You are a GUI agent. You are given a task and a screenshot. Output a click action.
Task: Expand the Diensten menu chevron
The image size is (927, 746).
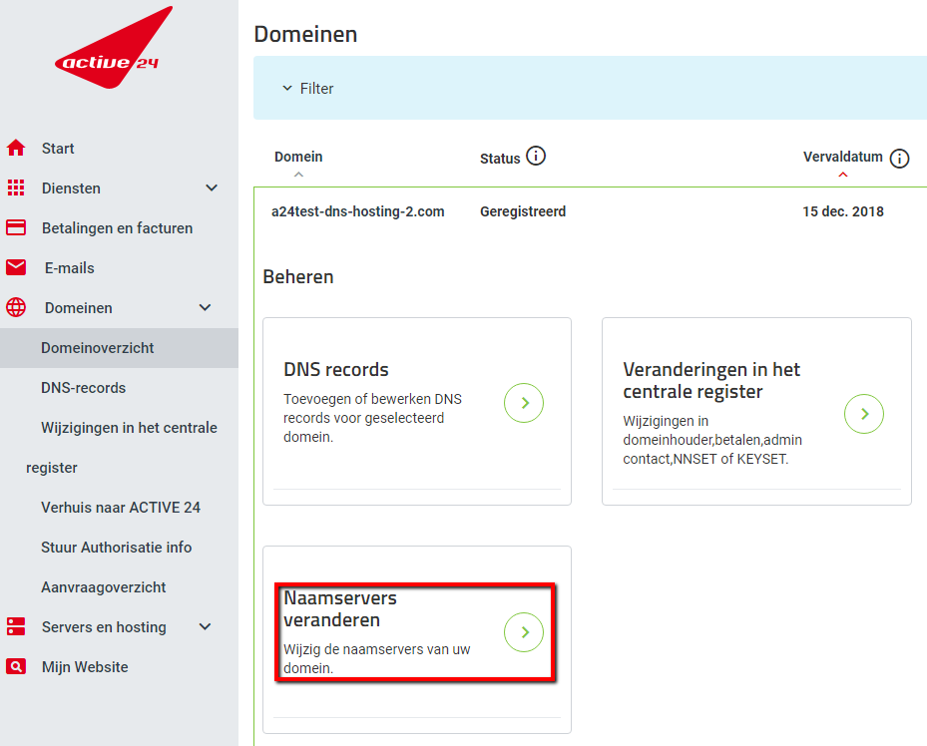(212, 187)
